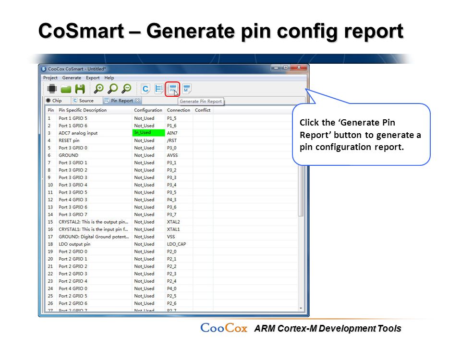Click the Port 4 GPIO 3 row

point(171,200)
